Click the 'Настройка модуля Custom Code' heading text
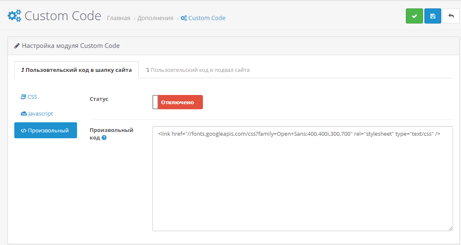The image size is (461, 245). point(71,46)
